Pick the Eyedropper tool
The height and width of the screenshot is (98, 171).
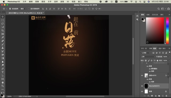point(3,38)
